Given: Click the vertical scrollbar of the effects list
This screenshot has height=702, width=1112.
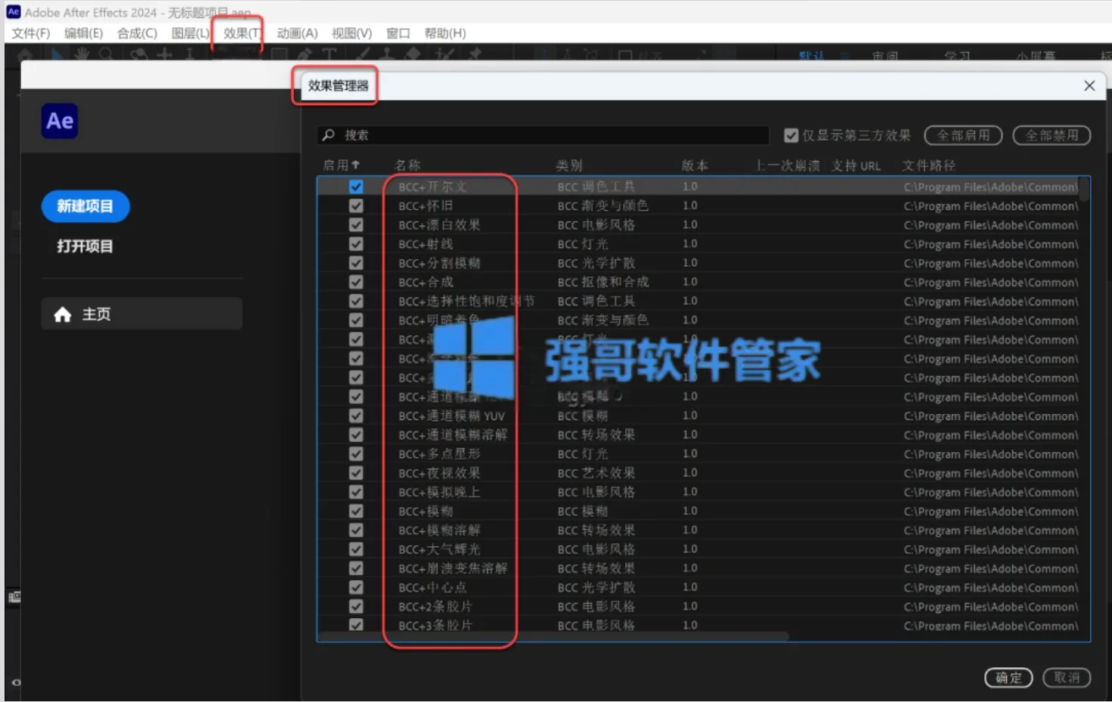Looking at the screenshot, I should coord(1084,190).
